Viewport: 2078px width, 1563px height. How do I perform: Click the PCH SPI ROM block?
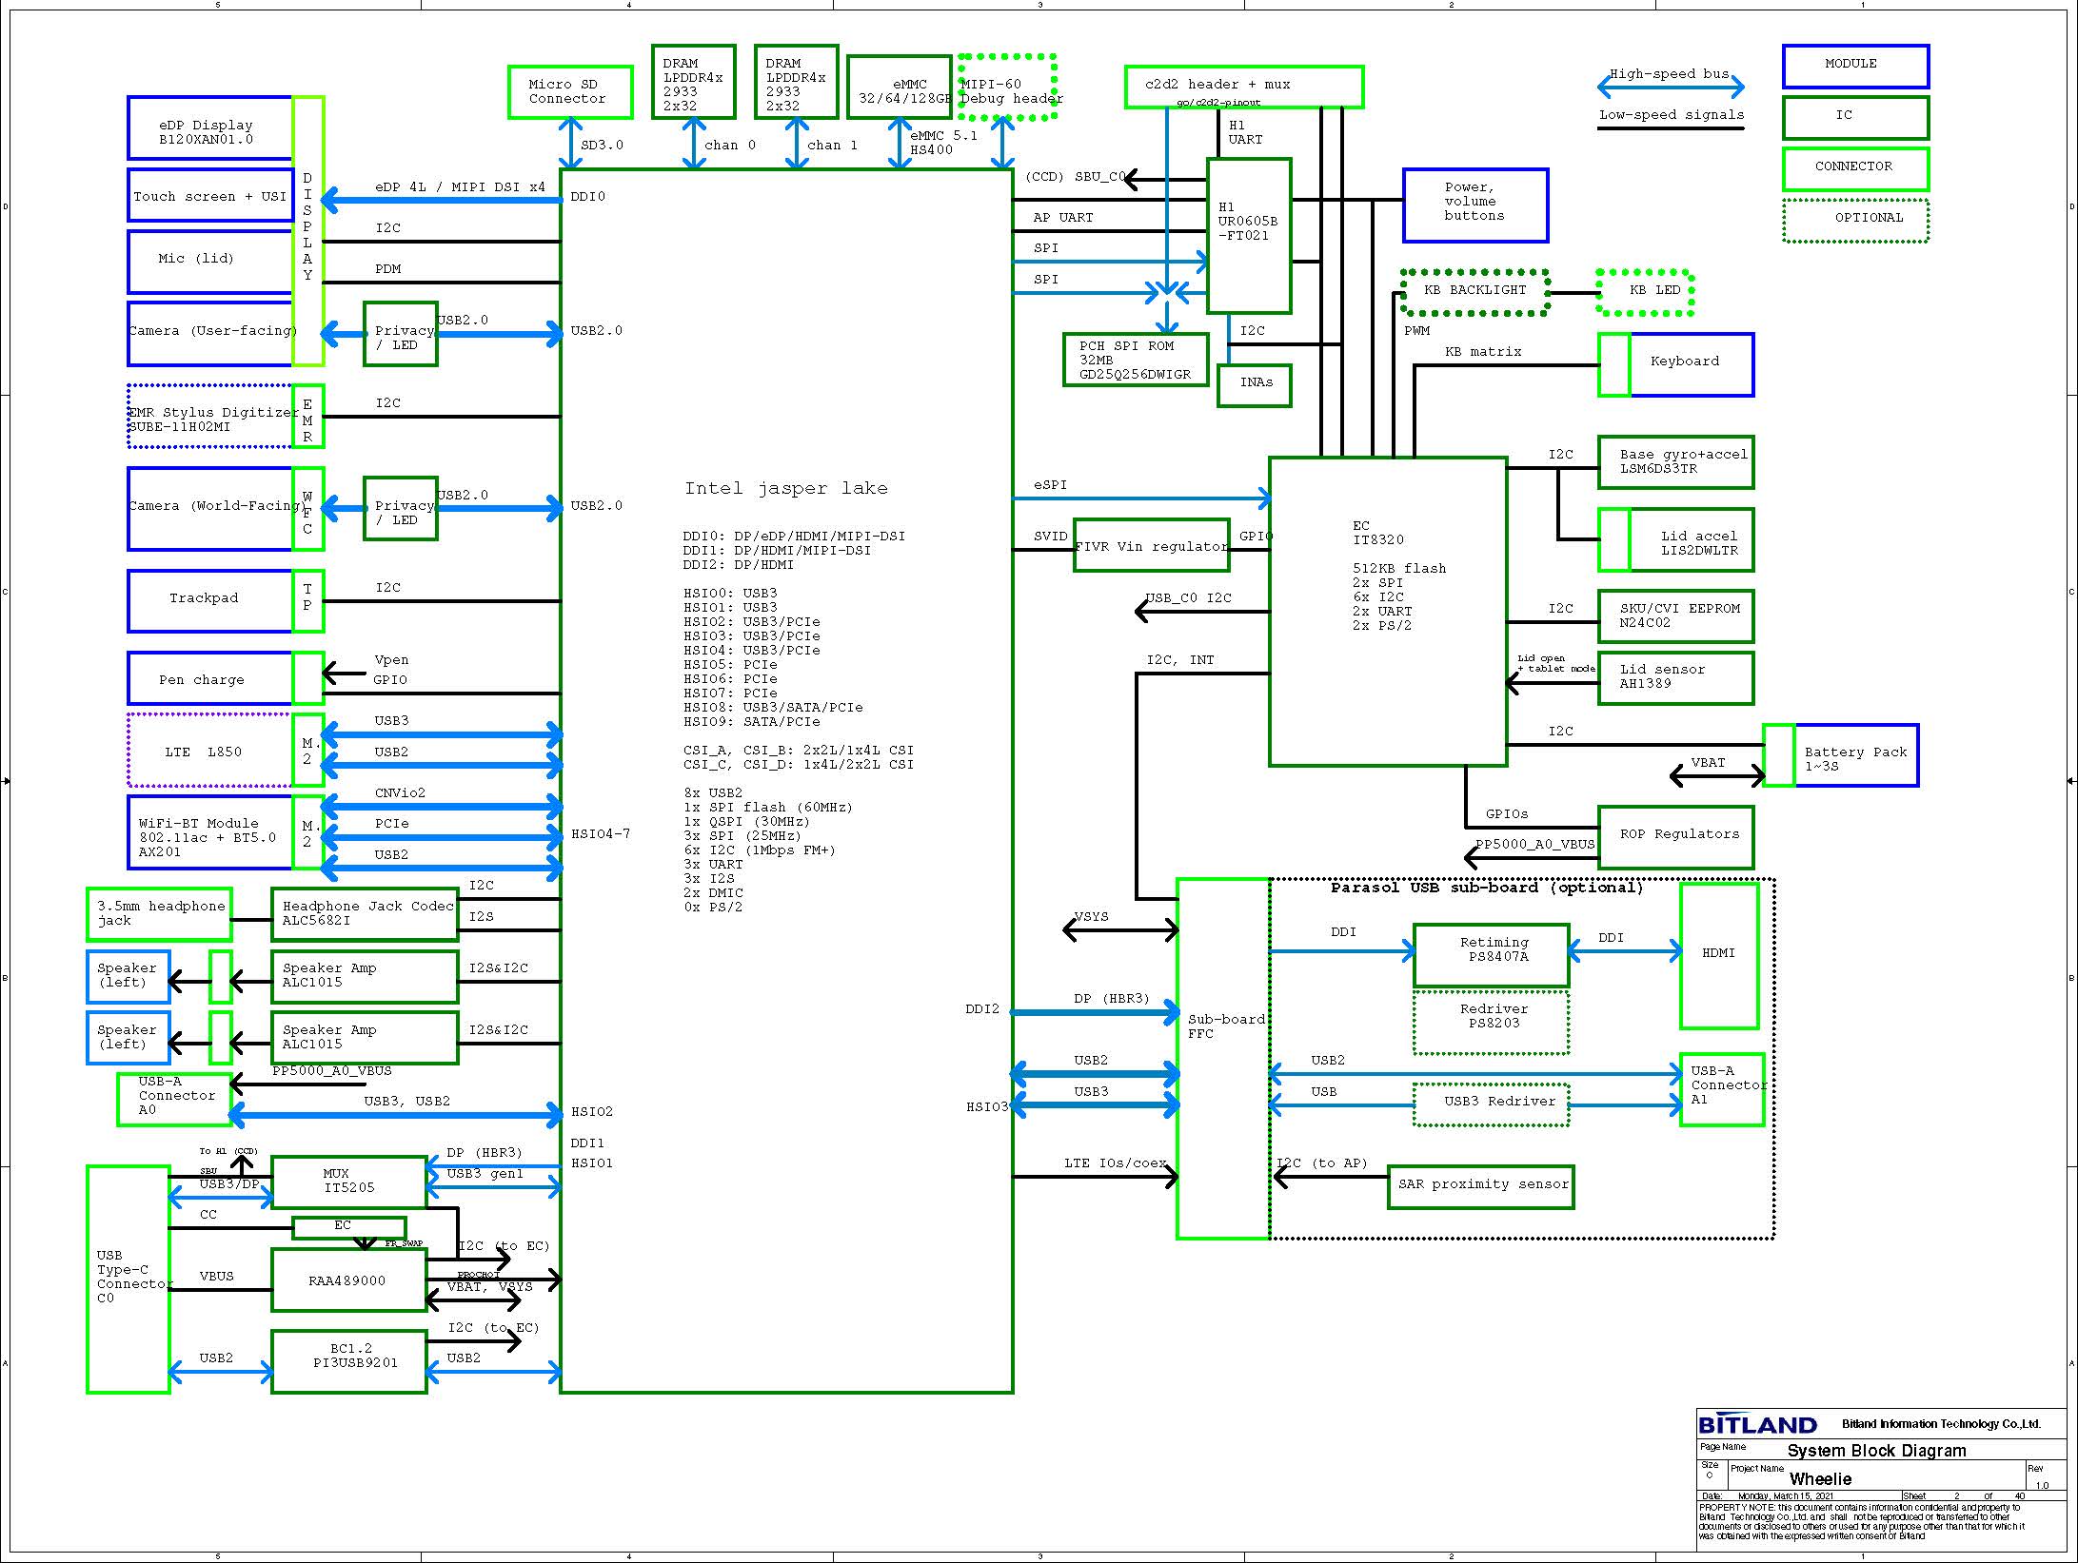coord(1135,360)
